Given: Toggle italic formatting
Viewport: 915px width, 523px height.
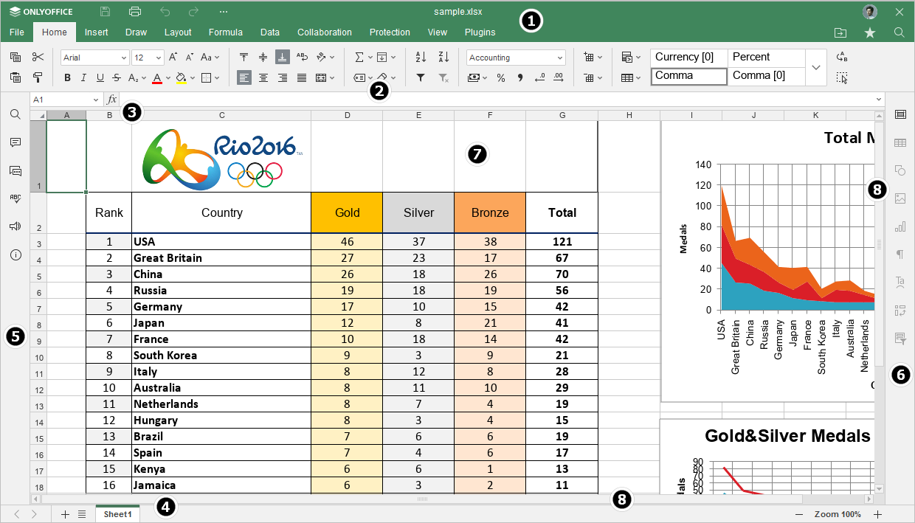Looking at the screenshot, I should (83, 77).
